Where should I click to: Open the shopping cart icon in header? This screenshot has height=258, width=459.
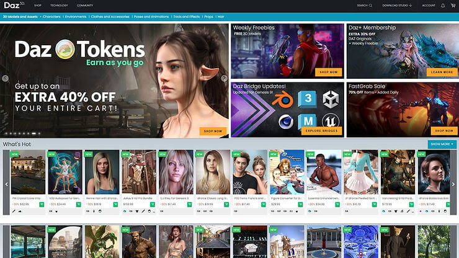[x=453, y=6]
